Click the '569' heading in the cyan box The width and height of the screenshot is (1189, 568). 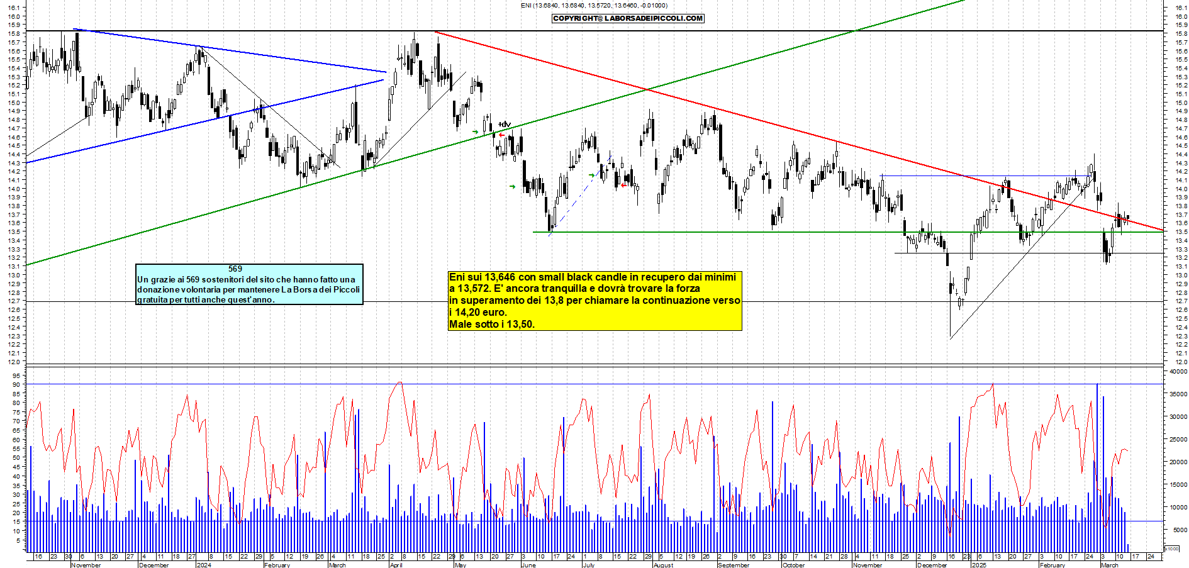point(235,269)
